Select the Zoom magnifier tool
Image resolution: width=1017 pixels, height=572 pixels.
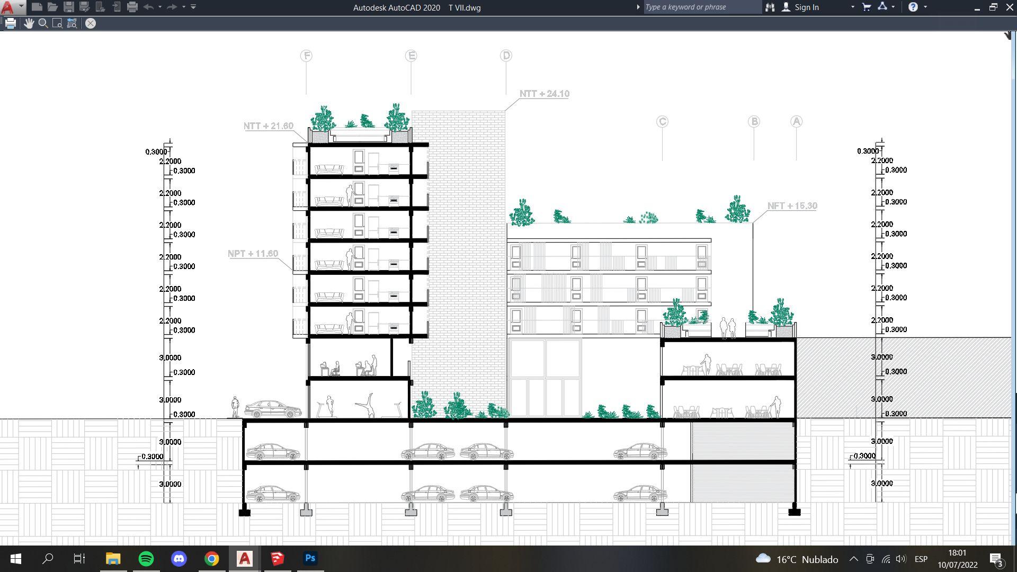click(x=43, y=23)
